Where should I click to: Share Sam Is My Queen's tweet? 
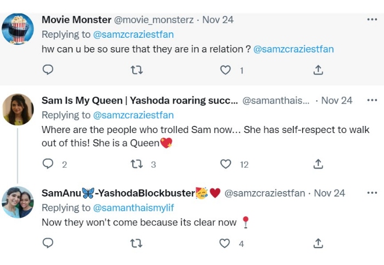(x=318, y=164)
